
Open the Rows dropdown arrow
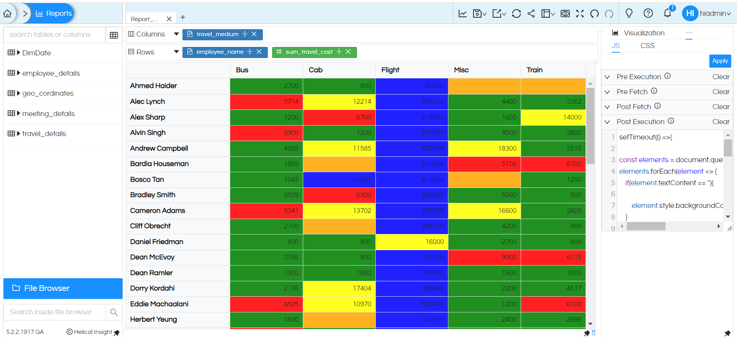pos(176,52)
